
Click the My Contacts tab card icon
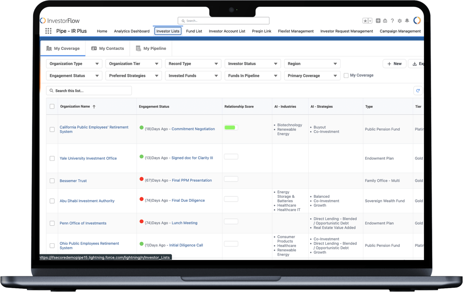[94, 48]
